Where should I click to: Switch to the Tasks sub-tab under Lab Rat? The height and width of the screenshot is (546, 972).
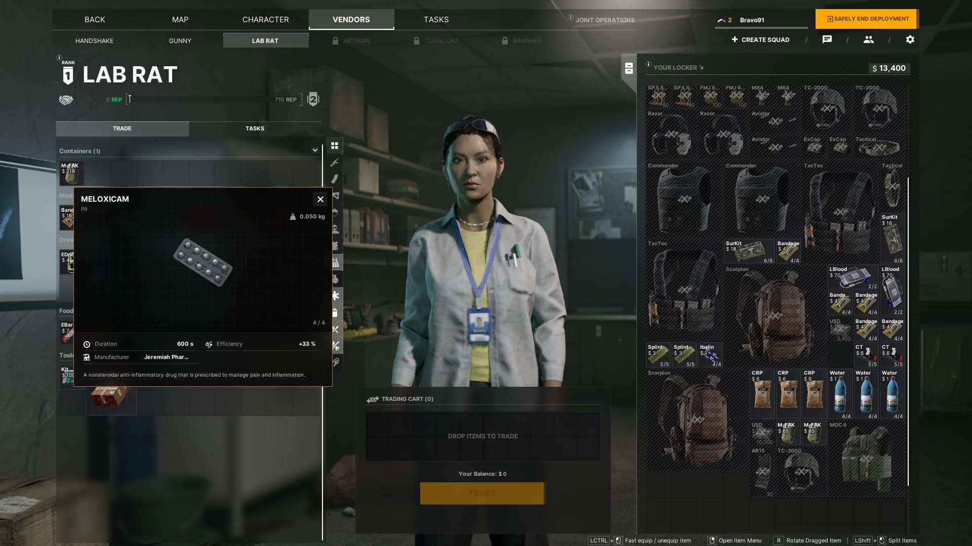pyautogui.click(x=255, y=128)
